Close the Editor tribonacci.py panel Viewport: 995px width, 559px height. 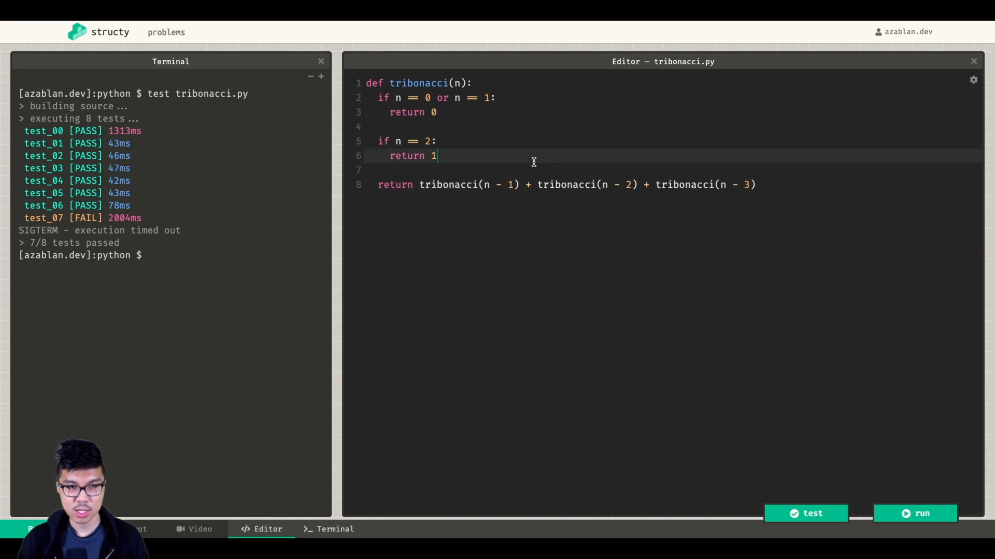pos(974,61)
